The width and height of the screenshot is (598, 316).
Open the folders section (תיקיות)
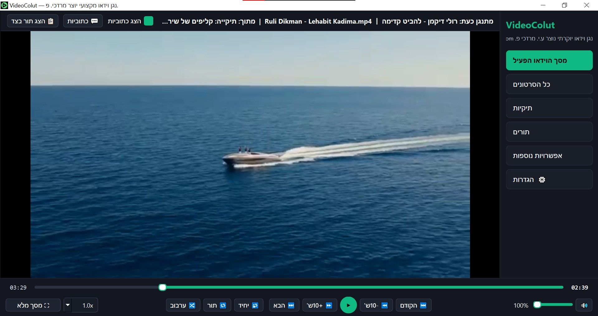[549, 108]
